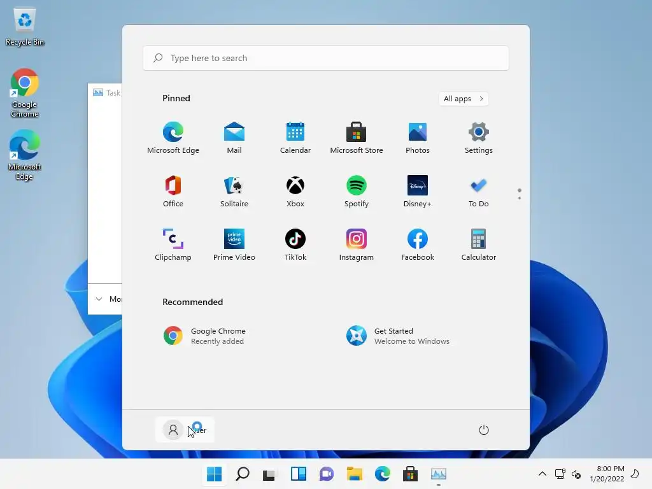This screenshot has width=652, height=489.
Task: Open Microsoft Store from pinned apps
Action: (x=357, y=138)
